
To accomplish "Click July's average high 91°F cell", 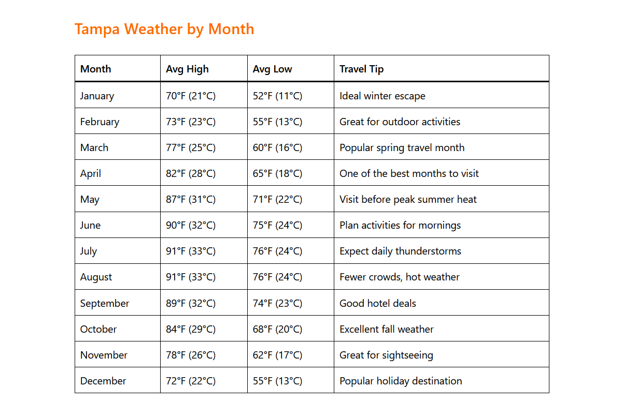I will click(x=191, y=251).
